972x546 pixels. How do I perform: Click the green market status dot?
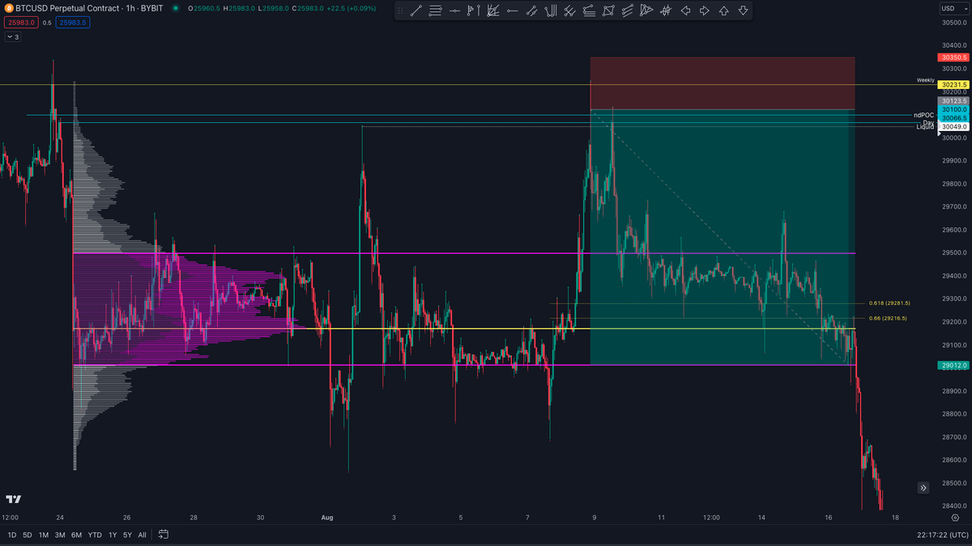coord(177,10)
